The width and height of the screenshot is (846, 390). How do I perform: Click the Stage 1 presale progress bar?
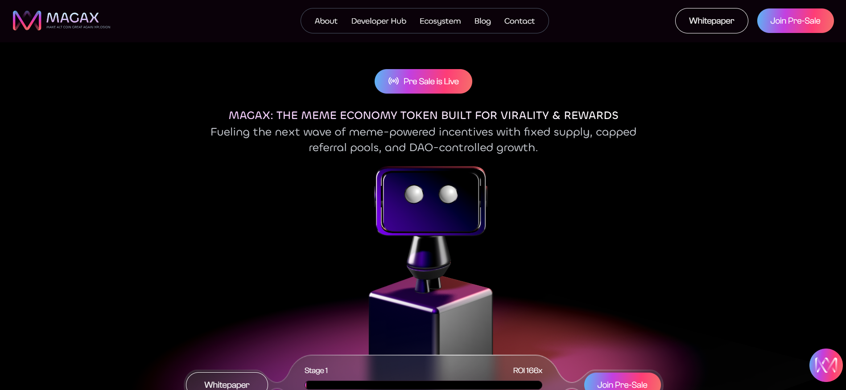[423, 385]
